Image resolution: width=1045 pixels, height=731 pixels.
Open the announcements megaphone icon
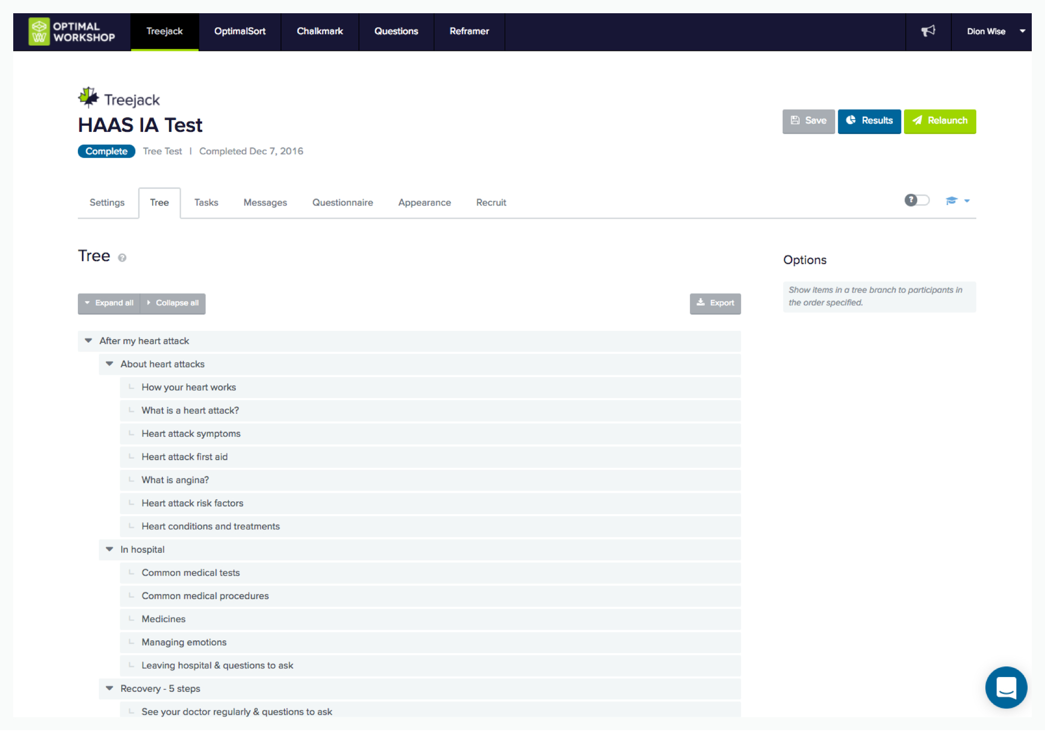pyautogui.click(x=928, y=31)
